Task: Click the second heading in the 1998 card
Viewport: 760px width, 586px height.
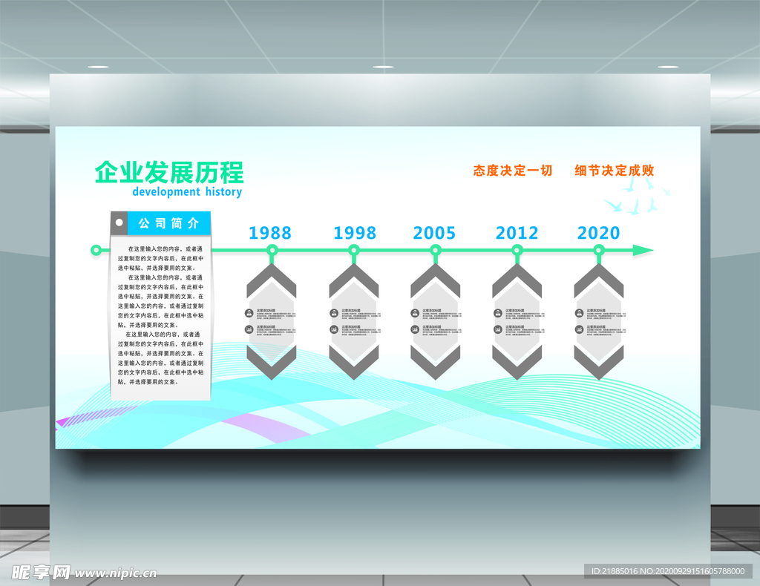Action: [x=351, y=327]
